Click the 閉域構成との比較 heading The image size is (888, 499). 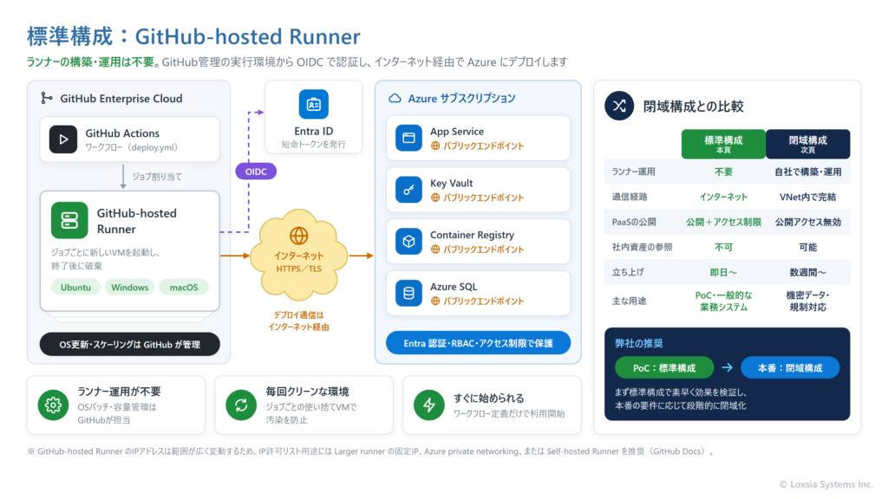(x=693, y=107)
